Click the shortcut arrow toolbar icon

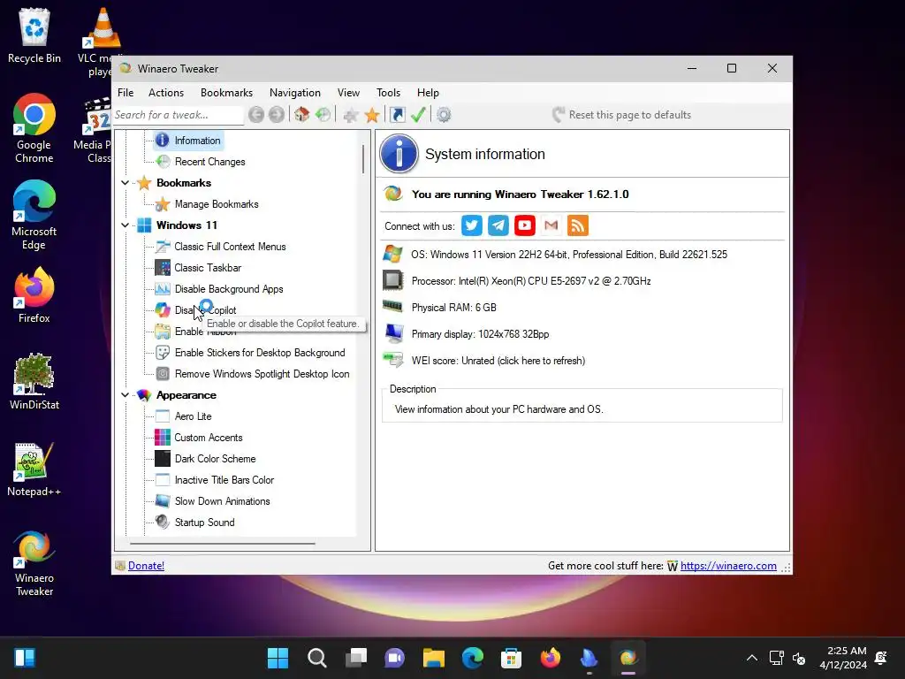pos(398,115)
